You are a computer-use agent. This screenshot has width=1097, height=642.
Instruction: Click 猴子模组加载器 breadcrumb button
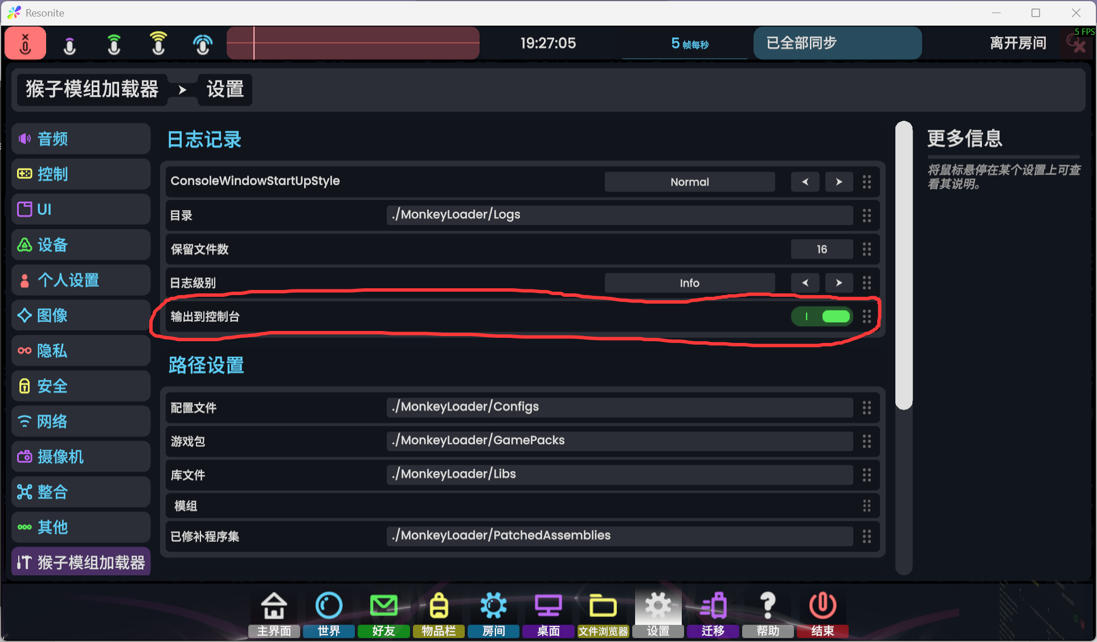pyautogui.click(x=92, y=89)
